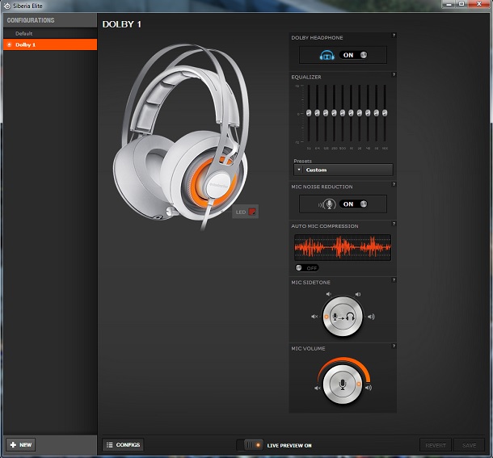Click the 64 Hz equalizer slider
Screen dimensions: 493x458
(318, 113)
